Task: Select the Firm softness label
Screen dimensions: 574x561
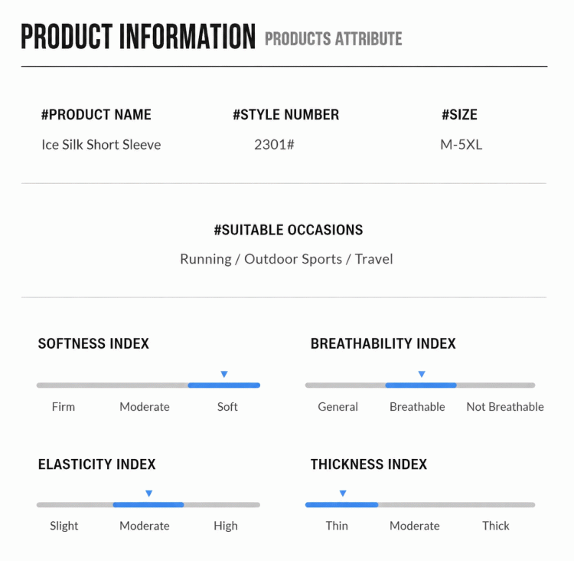Action: click(x=64, y=407)
